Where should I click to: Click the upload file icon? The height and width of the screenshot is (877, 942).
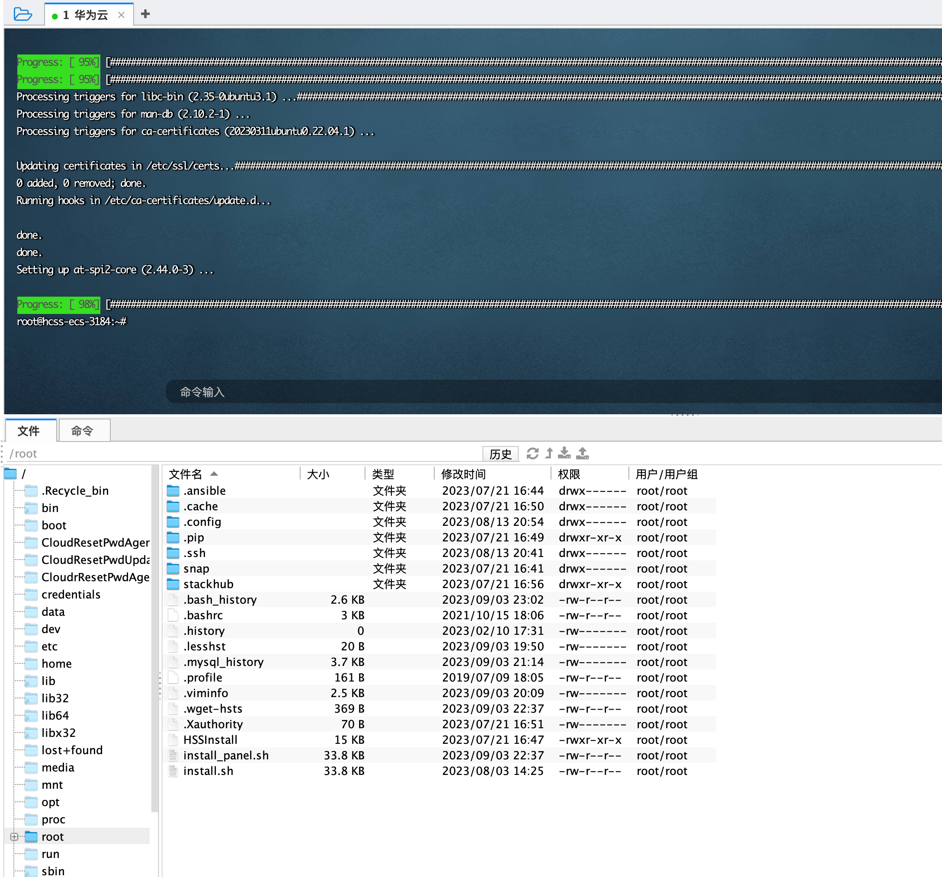[x=582, y=454]
